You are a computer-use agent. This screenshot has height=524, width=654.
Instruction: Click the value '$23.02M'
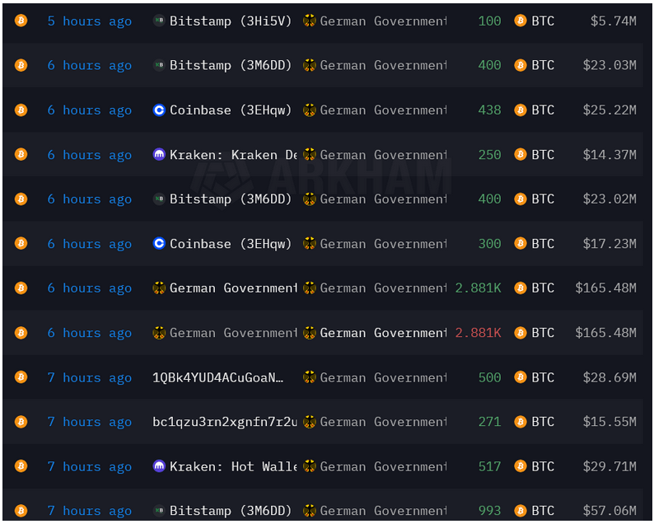610,199
